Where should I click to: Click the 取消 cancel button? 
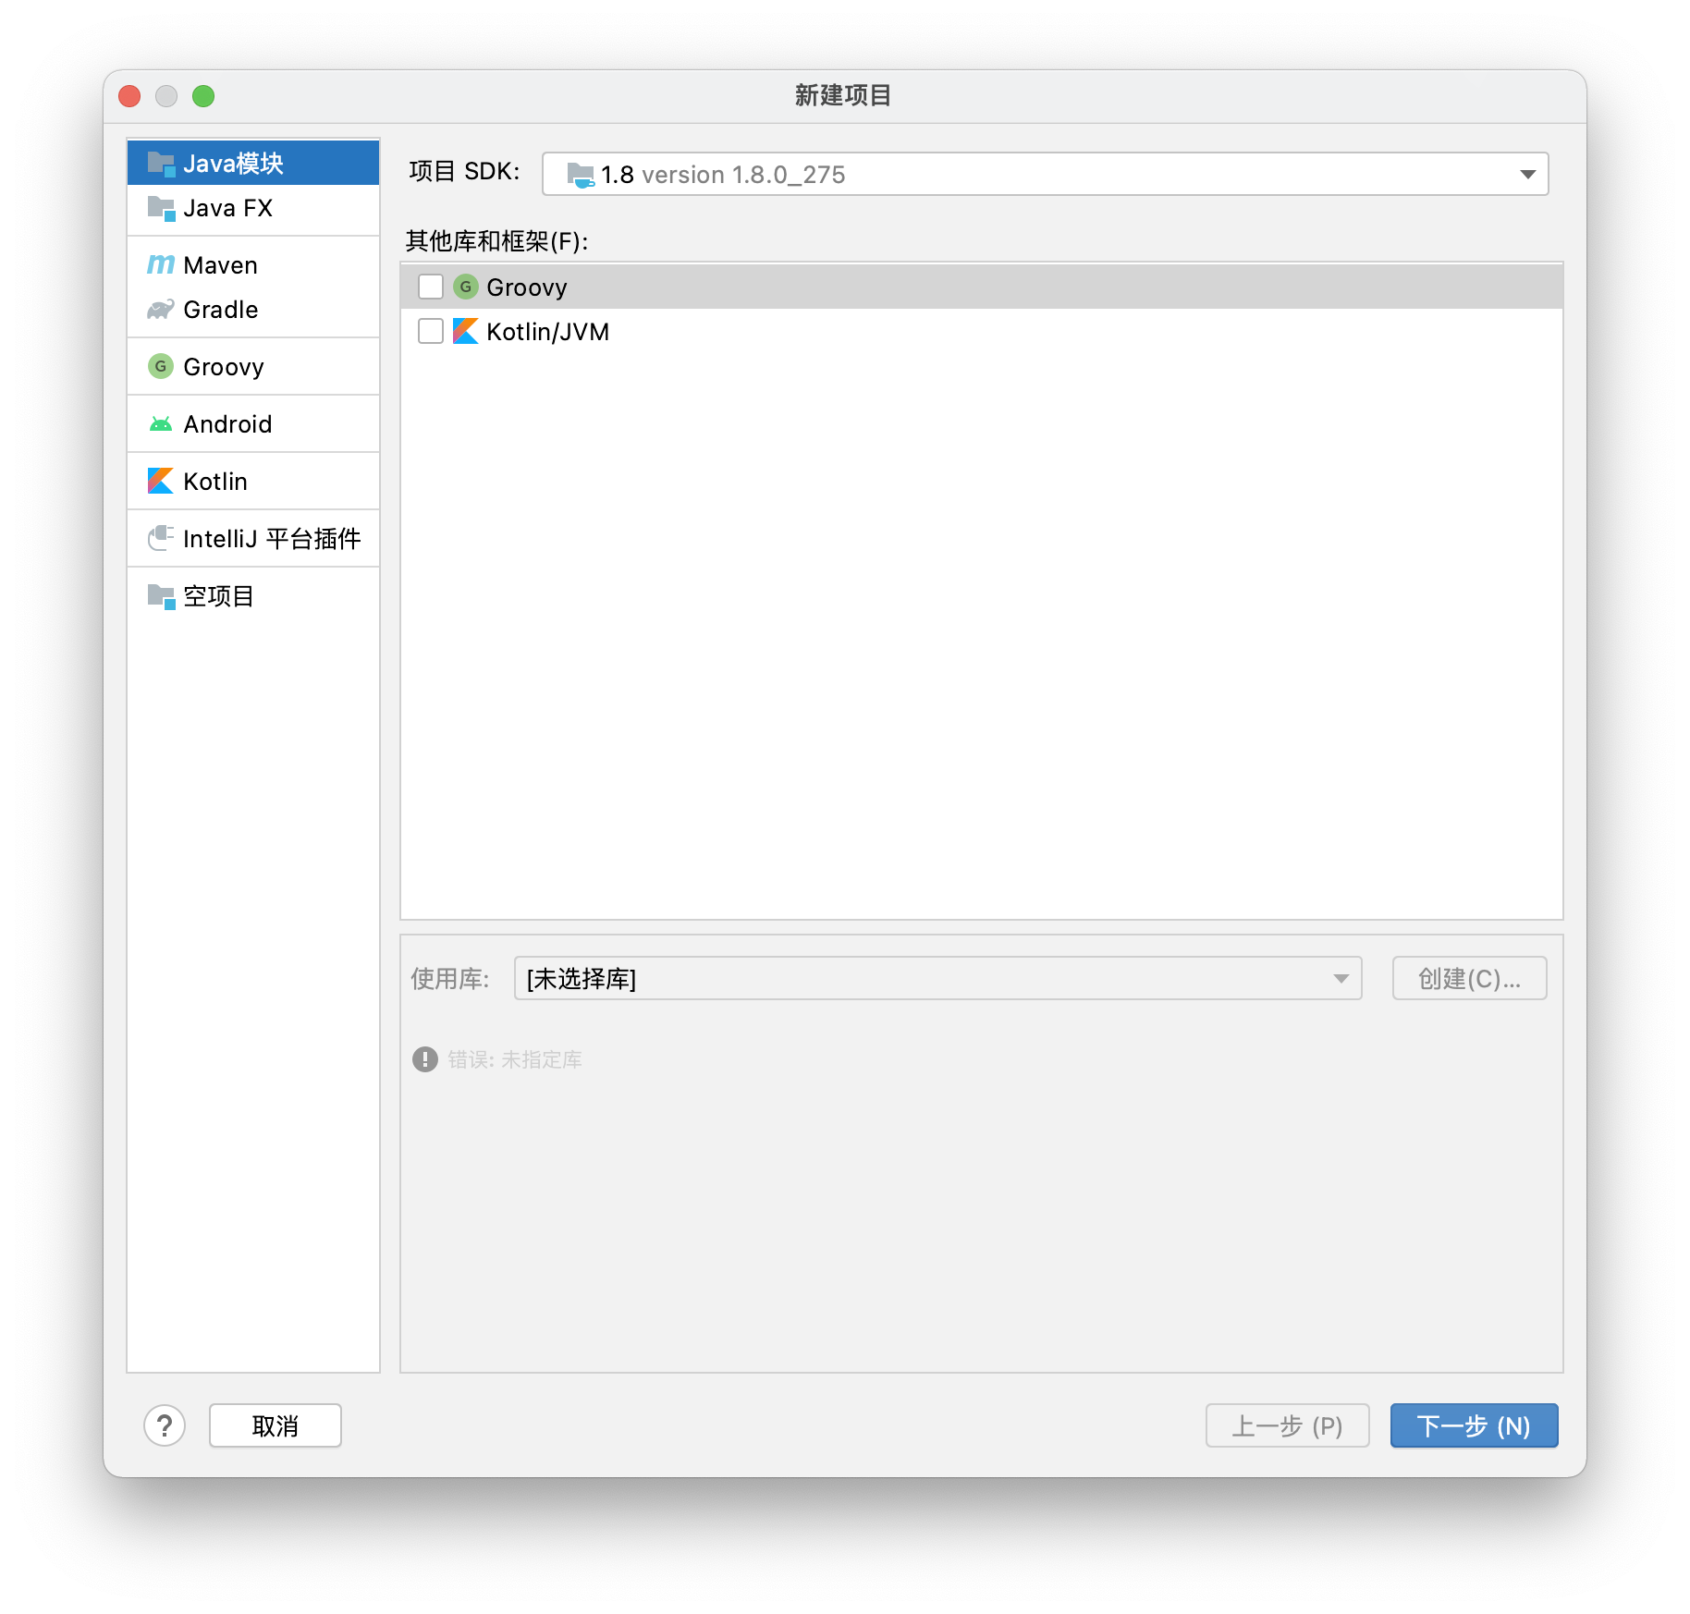tap(276, 1425)
